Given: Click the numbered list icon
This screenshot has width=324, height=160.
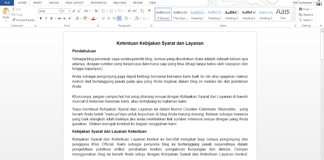Looking at the screenshot, I should (112, 11).
